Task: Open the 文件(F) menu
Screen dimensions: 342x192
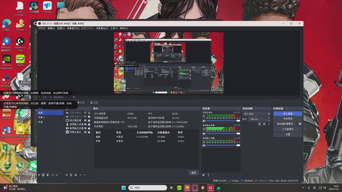Action: click(41, 28)
